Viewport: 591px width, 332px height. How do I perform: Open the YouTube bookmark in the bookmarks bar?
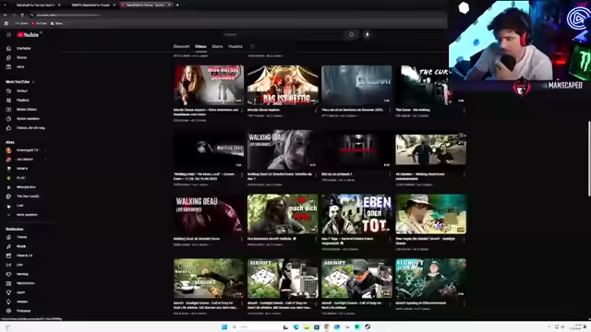[x=39, y=23]
